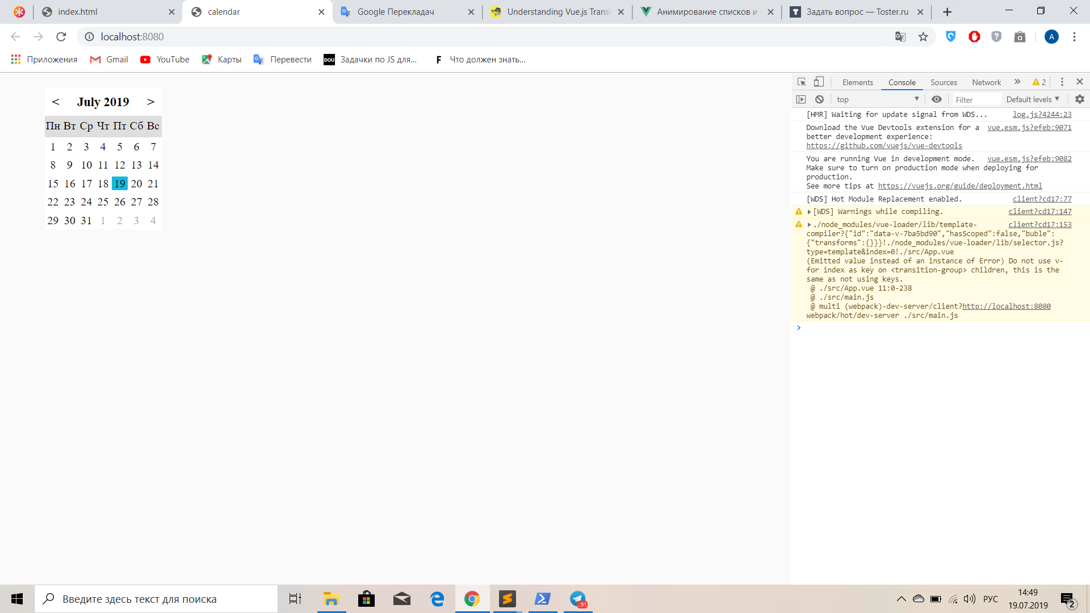Open the shopping bag extension icon
The height and width of the screenshot is (613, 1090).
tap(1020, 37)
